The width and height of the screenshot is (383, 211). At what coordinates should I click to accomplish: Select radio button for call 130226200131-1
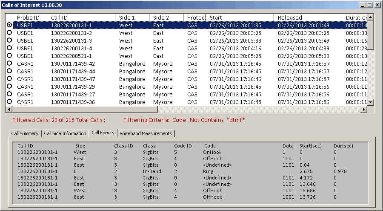[9, 25]
